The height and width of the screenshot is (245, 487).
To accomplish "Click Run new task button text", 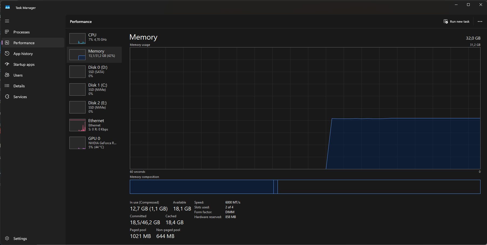I will (460, 22).
